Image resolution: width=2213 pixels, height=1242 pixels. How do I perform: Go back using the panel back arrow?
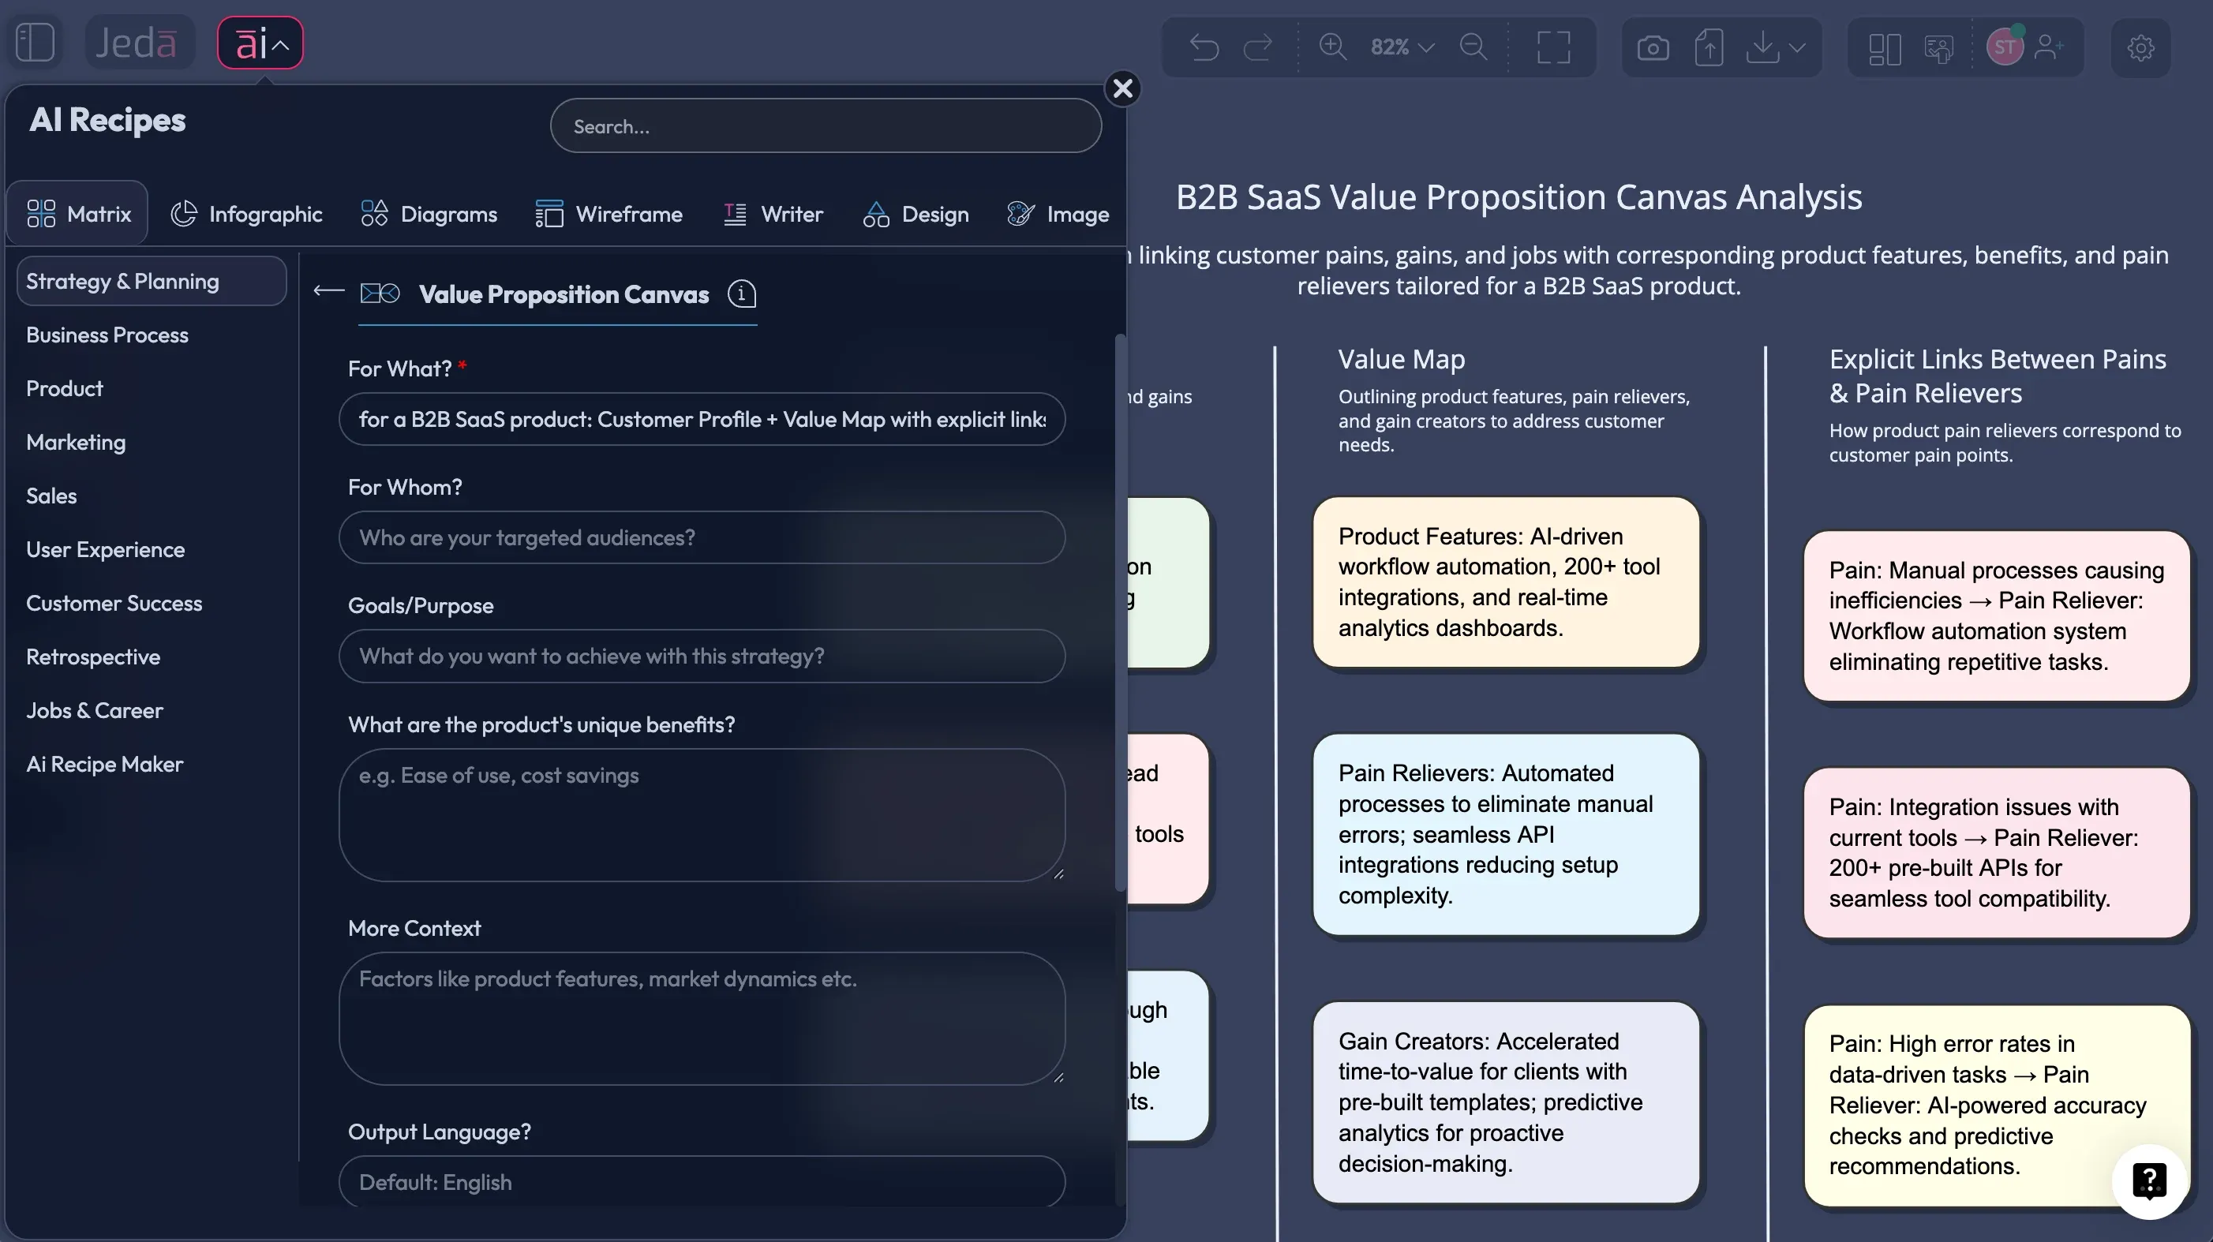coord(328,292)
